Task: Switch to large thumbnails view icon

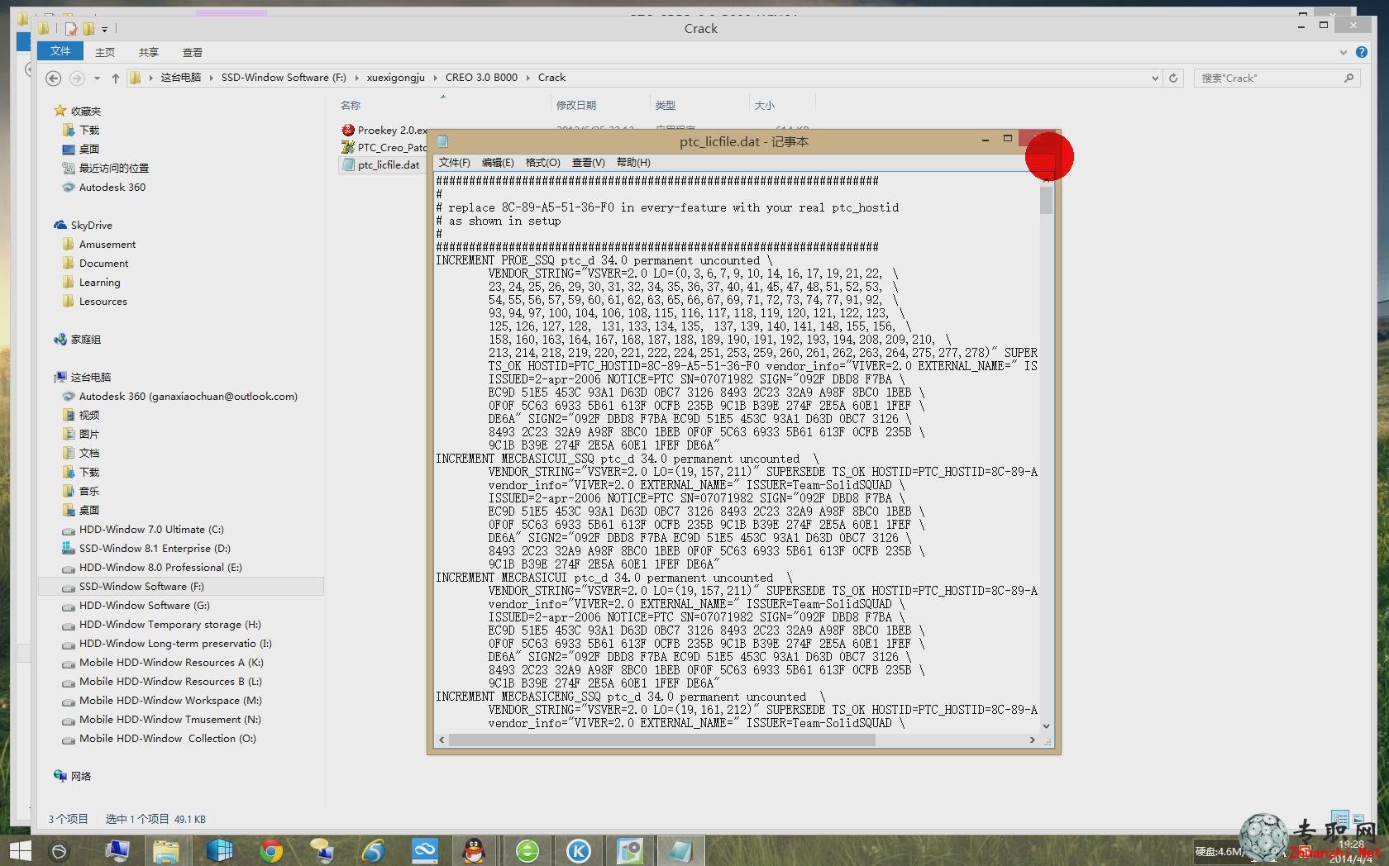Action: 1358,818
